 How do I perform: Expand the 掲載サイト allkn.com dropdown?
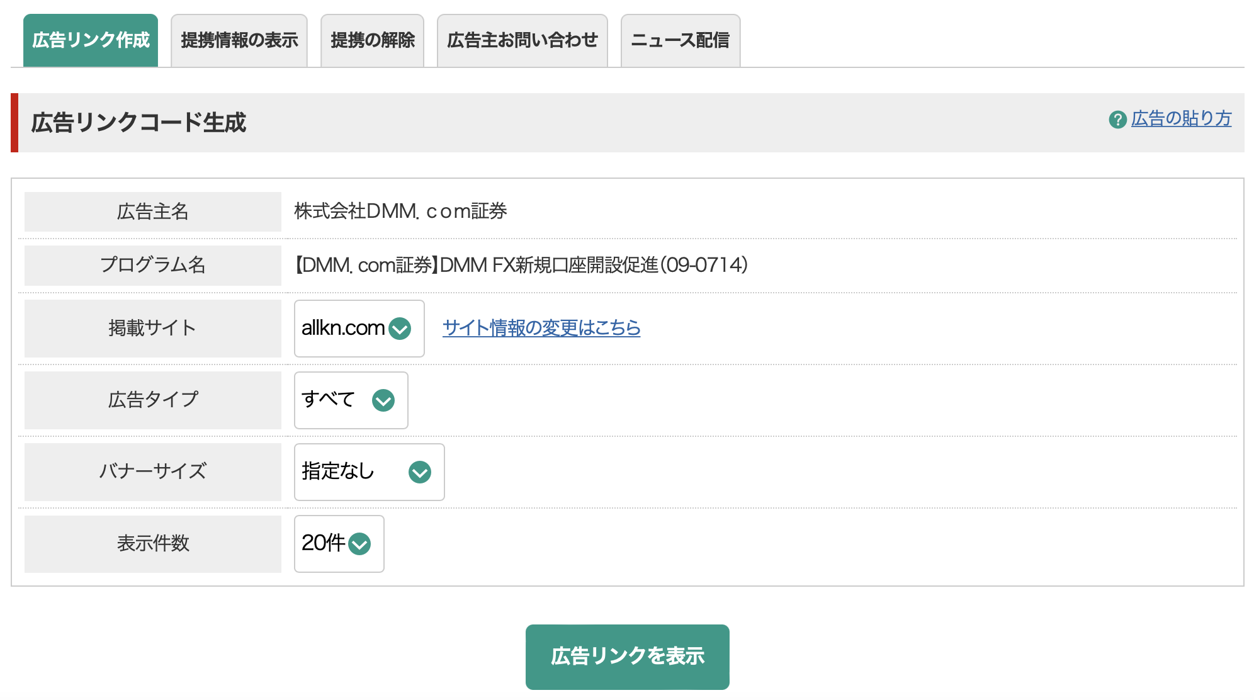pyautogui.click(x=359, y=329)
